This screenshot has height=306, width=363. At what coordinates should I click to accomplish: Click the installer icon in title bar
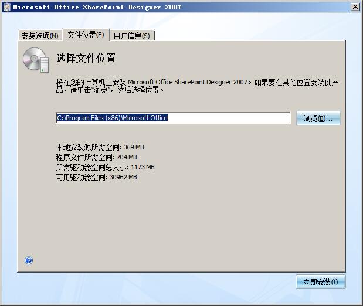click(x=7, y=7)
